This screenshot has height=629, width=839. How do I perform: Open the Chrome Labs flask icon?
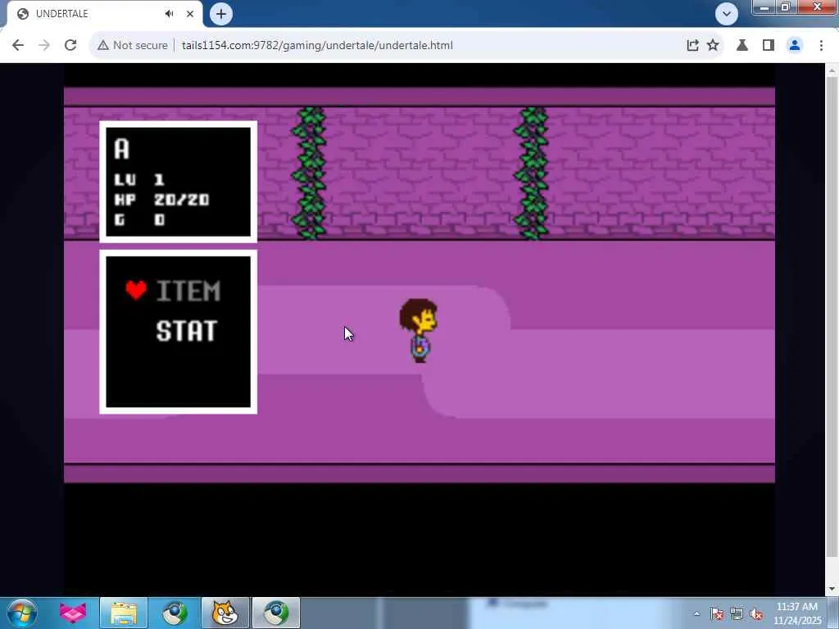742,46
